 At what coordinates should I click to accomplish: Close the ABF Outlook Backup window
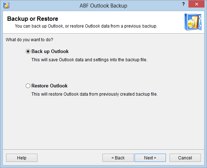[196, 4]
